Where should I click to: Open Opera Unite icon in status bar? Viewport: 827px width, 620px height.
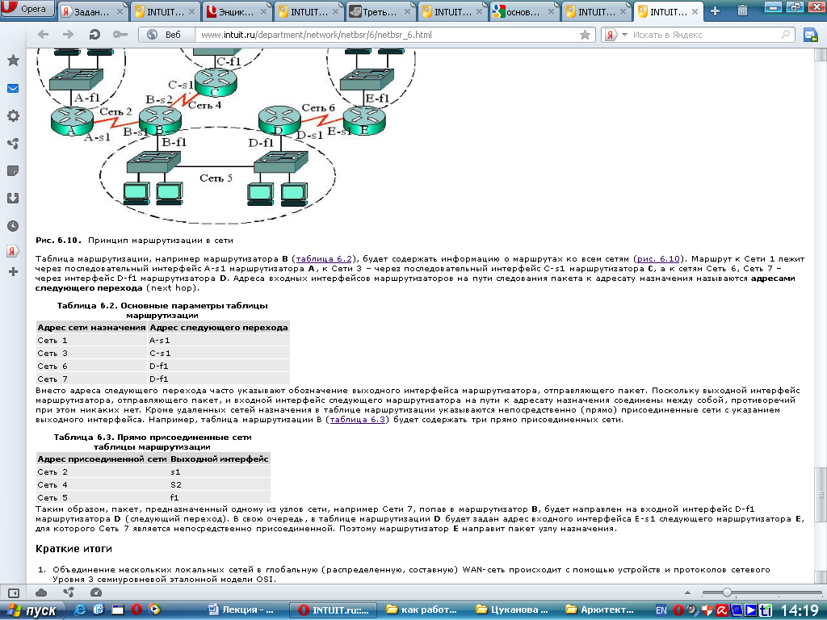tap(69, 593)
